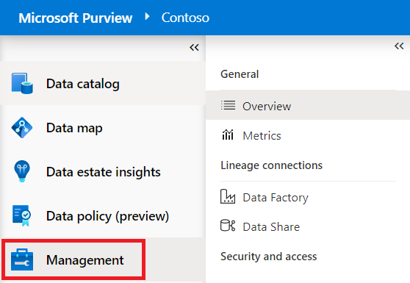Select Data policy (preview)

click(x=103, y=216)
